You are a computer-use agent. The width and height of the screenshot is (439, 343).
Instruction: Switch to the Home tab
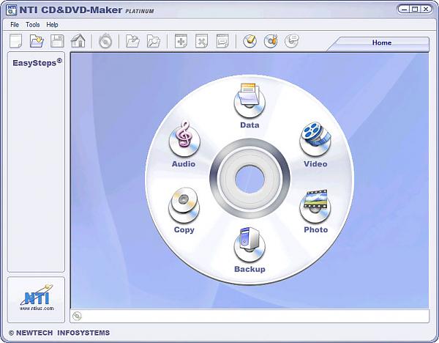pos(382,43)
